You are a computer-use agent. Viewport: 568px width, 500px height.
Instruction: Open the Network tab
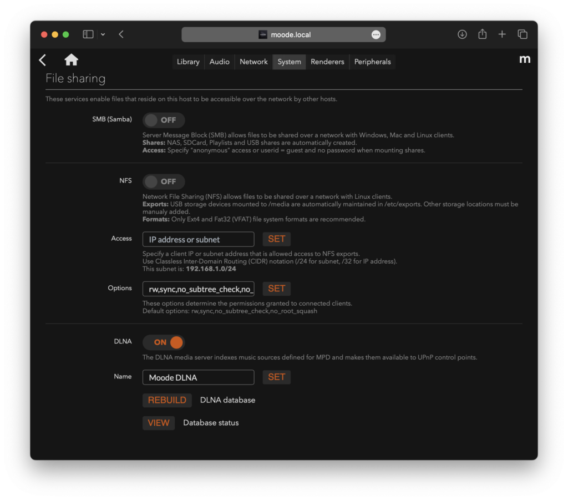pyautogui.click(x=253, y=62)
